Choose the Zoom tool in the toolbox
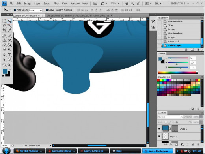The width and height of the screenshot is (205, 154). click(x=9, y=65)
